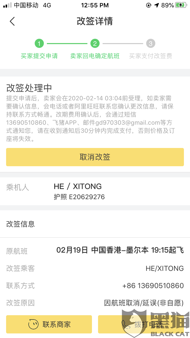Tap step 1 circle in progress bar
This screenshot has height=338, width=190.
coord(39,44)
